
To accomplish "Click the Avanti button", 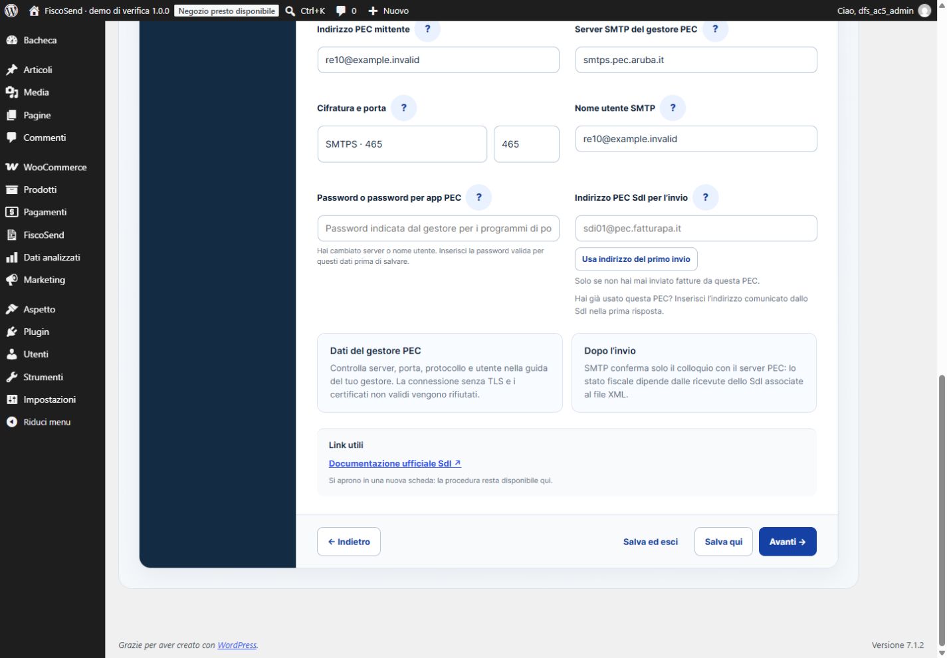I will 788,542.
